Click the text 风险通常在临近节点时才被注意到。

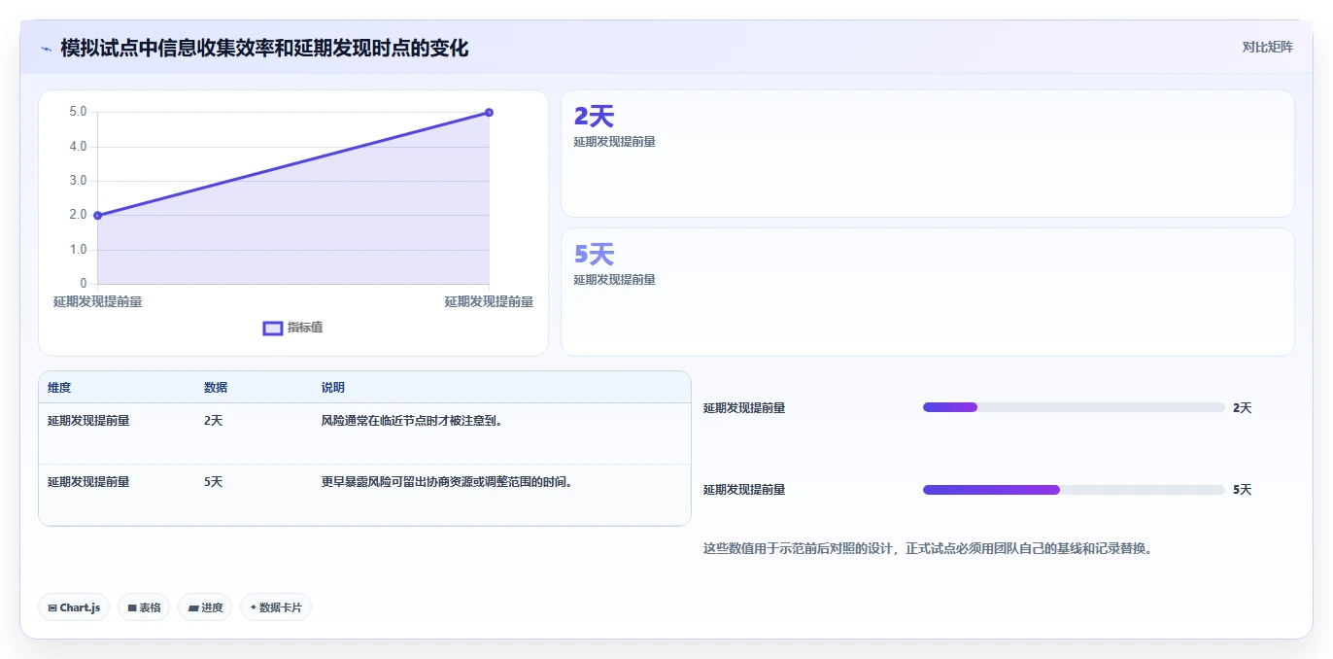tap(412, 421)
